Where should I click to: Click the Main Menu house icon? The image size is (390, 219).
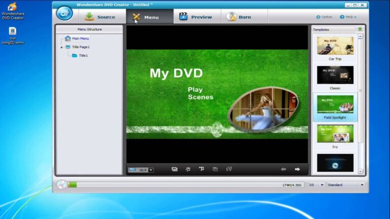pos(68,38)
